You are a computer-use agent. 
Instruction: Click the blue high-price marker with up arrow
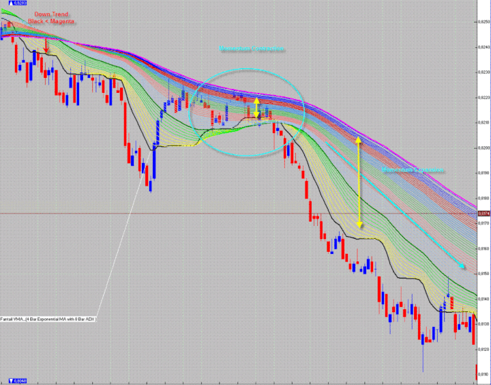[x=16, y=3]
